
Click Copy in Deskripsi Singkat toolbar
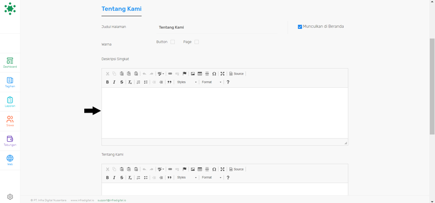pos(114,74)
